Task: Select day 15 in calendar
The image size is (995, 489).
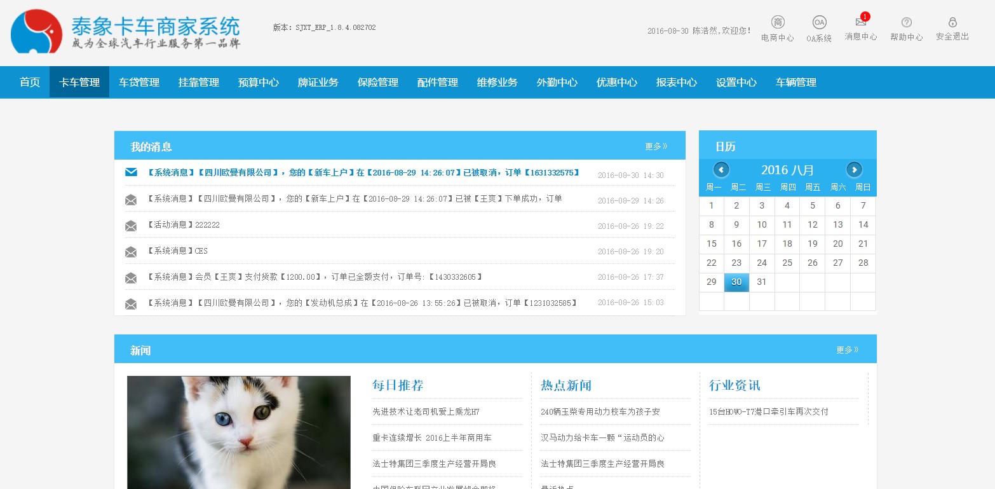Action: (712, 244)
